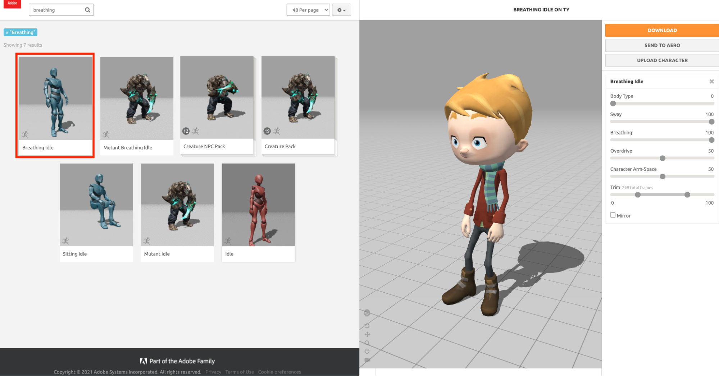Click the Character Arm-Space slider handle

(x=663, y=176)
